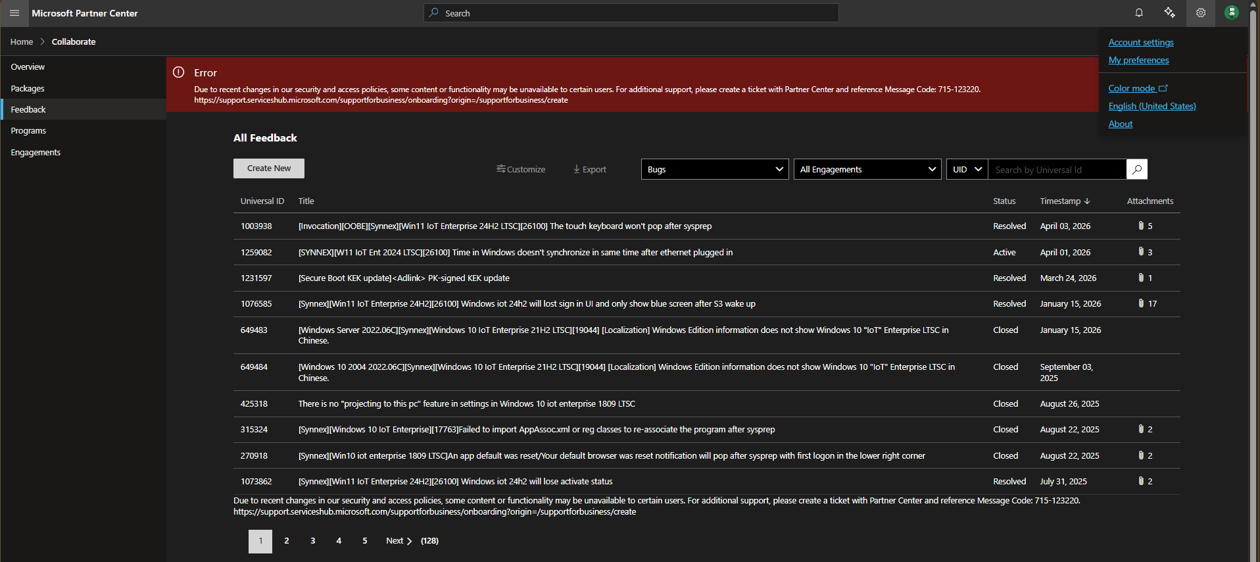Open the projecting to this pc feedback title
Viewport: 1260px width, 562px height.
click(x=467, y=403)
